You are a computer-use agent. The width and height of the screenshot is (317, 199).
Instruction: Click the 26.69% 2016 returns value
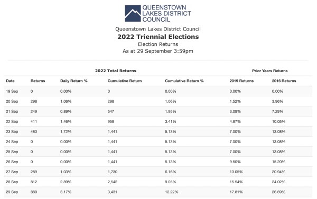pyautogui.click(x=278, y=192)
